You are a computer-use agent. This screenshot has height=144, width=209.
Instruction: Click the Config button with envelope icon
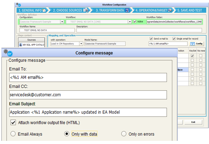tap(196, 44)
